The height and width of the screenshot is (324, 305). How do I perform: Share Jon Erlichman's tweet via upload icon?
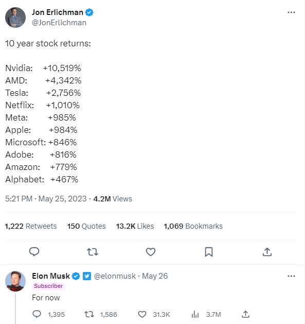pos(267,252)
